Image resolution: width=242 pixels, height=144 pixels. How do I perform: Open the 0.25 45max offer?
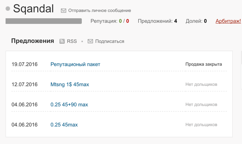coord(64,124)
